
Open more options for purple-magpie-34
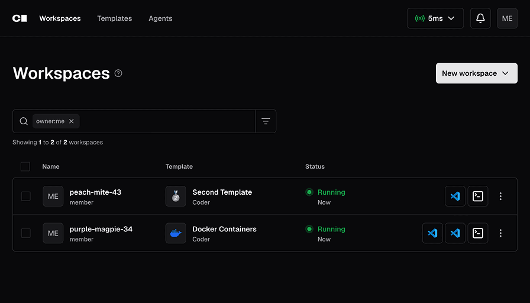[x=500, y=233]
